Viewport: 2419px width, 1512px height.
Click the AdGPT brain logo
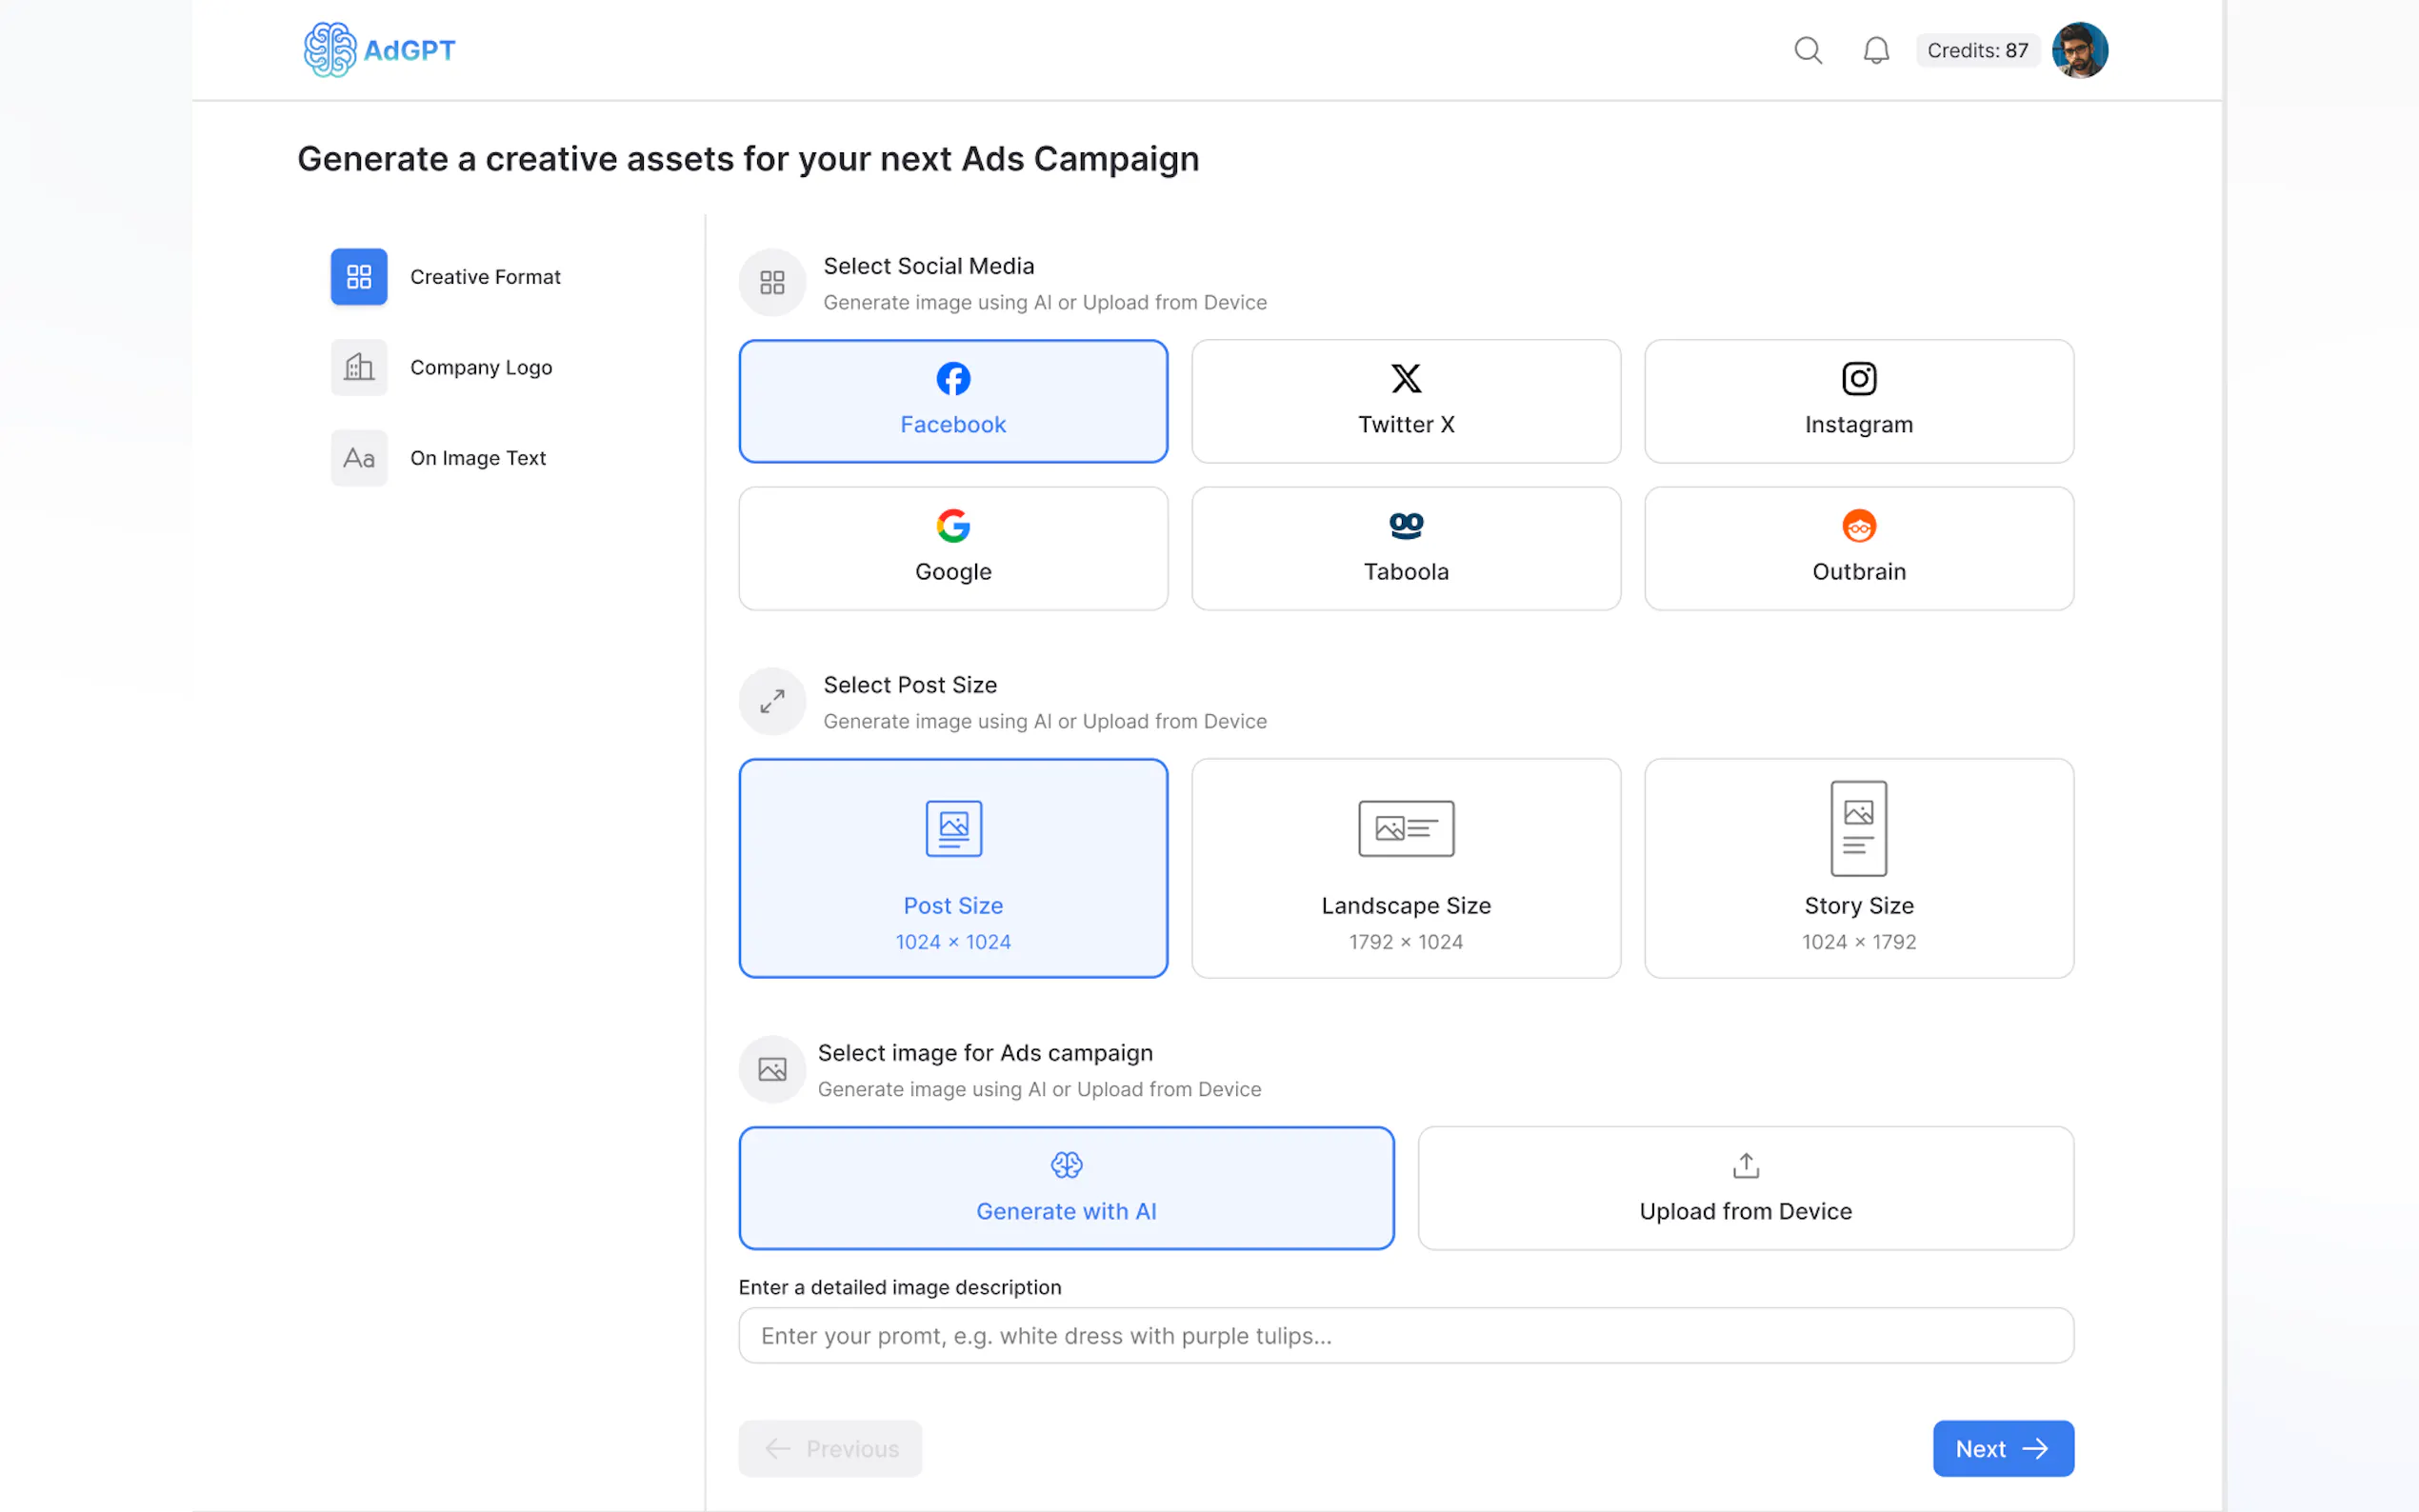tap(330, 50)
